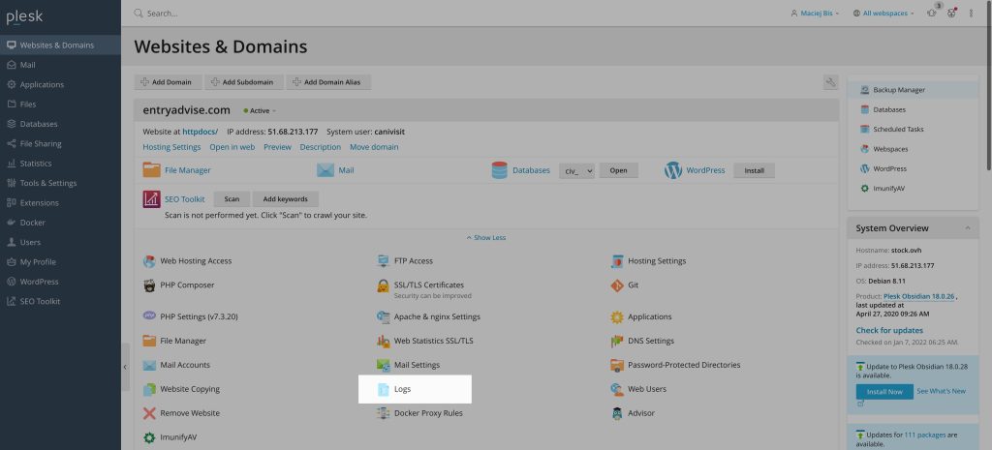Go to Docker in the sidebar

[60, 223]
